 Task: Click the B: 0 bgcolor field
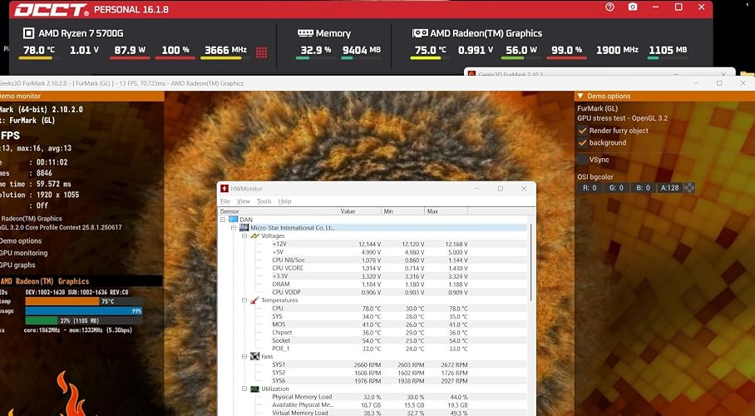coord(644,188)
